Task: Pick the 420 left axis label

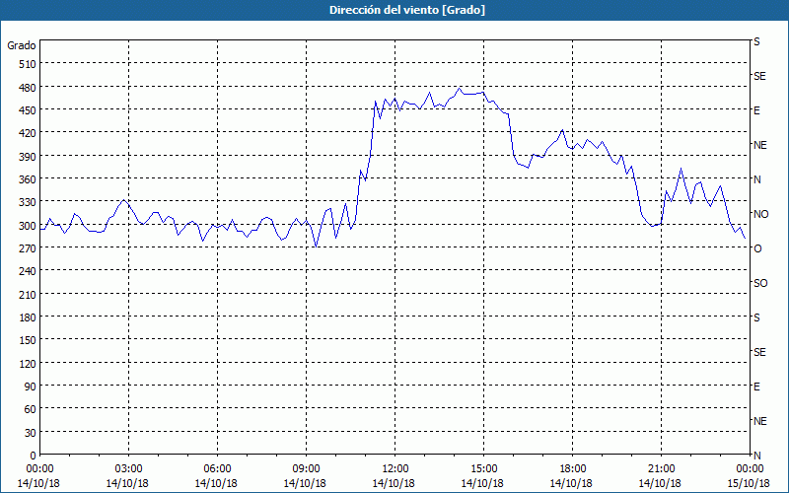Action: (28, 133)
